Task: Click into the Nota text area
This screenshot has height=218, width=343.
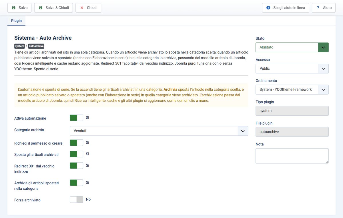Action: pyautogui.click(x=292, y=156)
